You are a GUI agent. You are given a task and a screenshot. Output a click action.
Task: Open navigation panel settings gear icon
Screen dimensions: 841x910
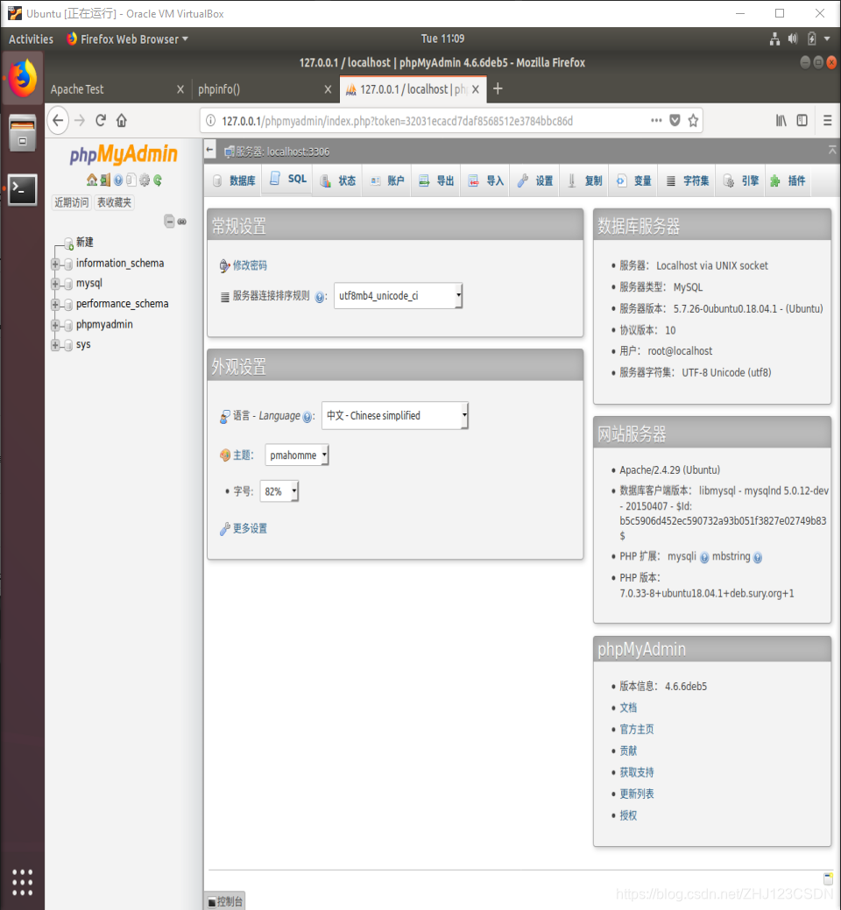[145, 180]
